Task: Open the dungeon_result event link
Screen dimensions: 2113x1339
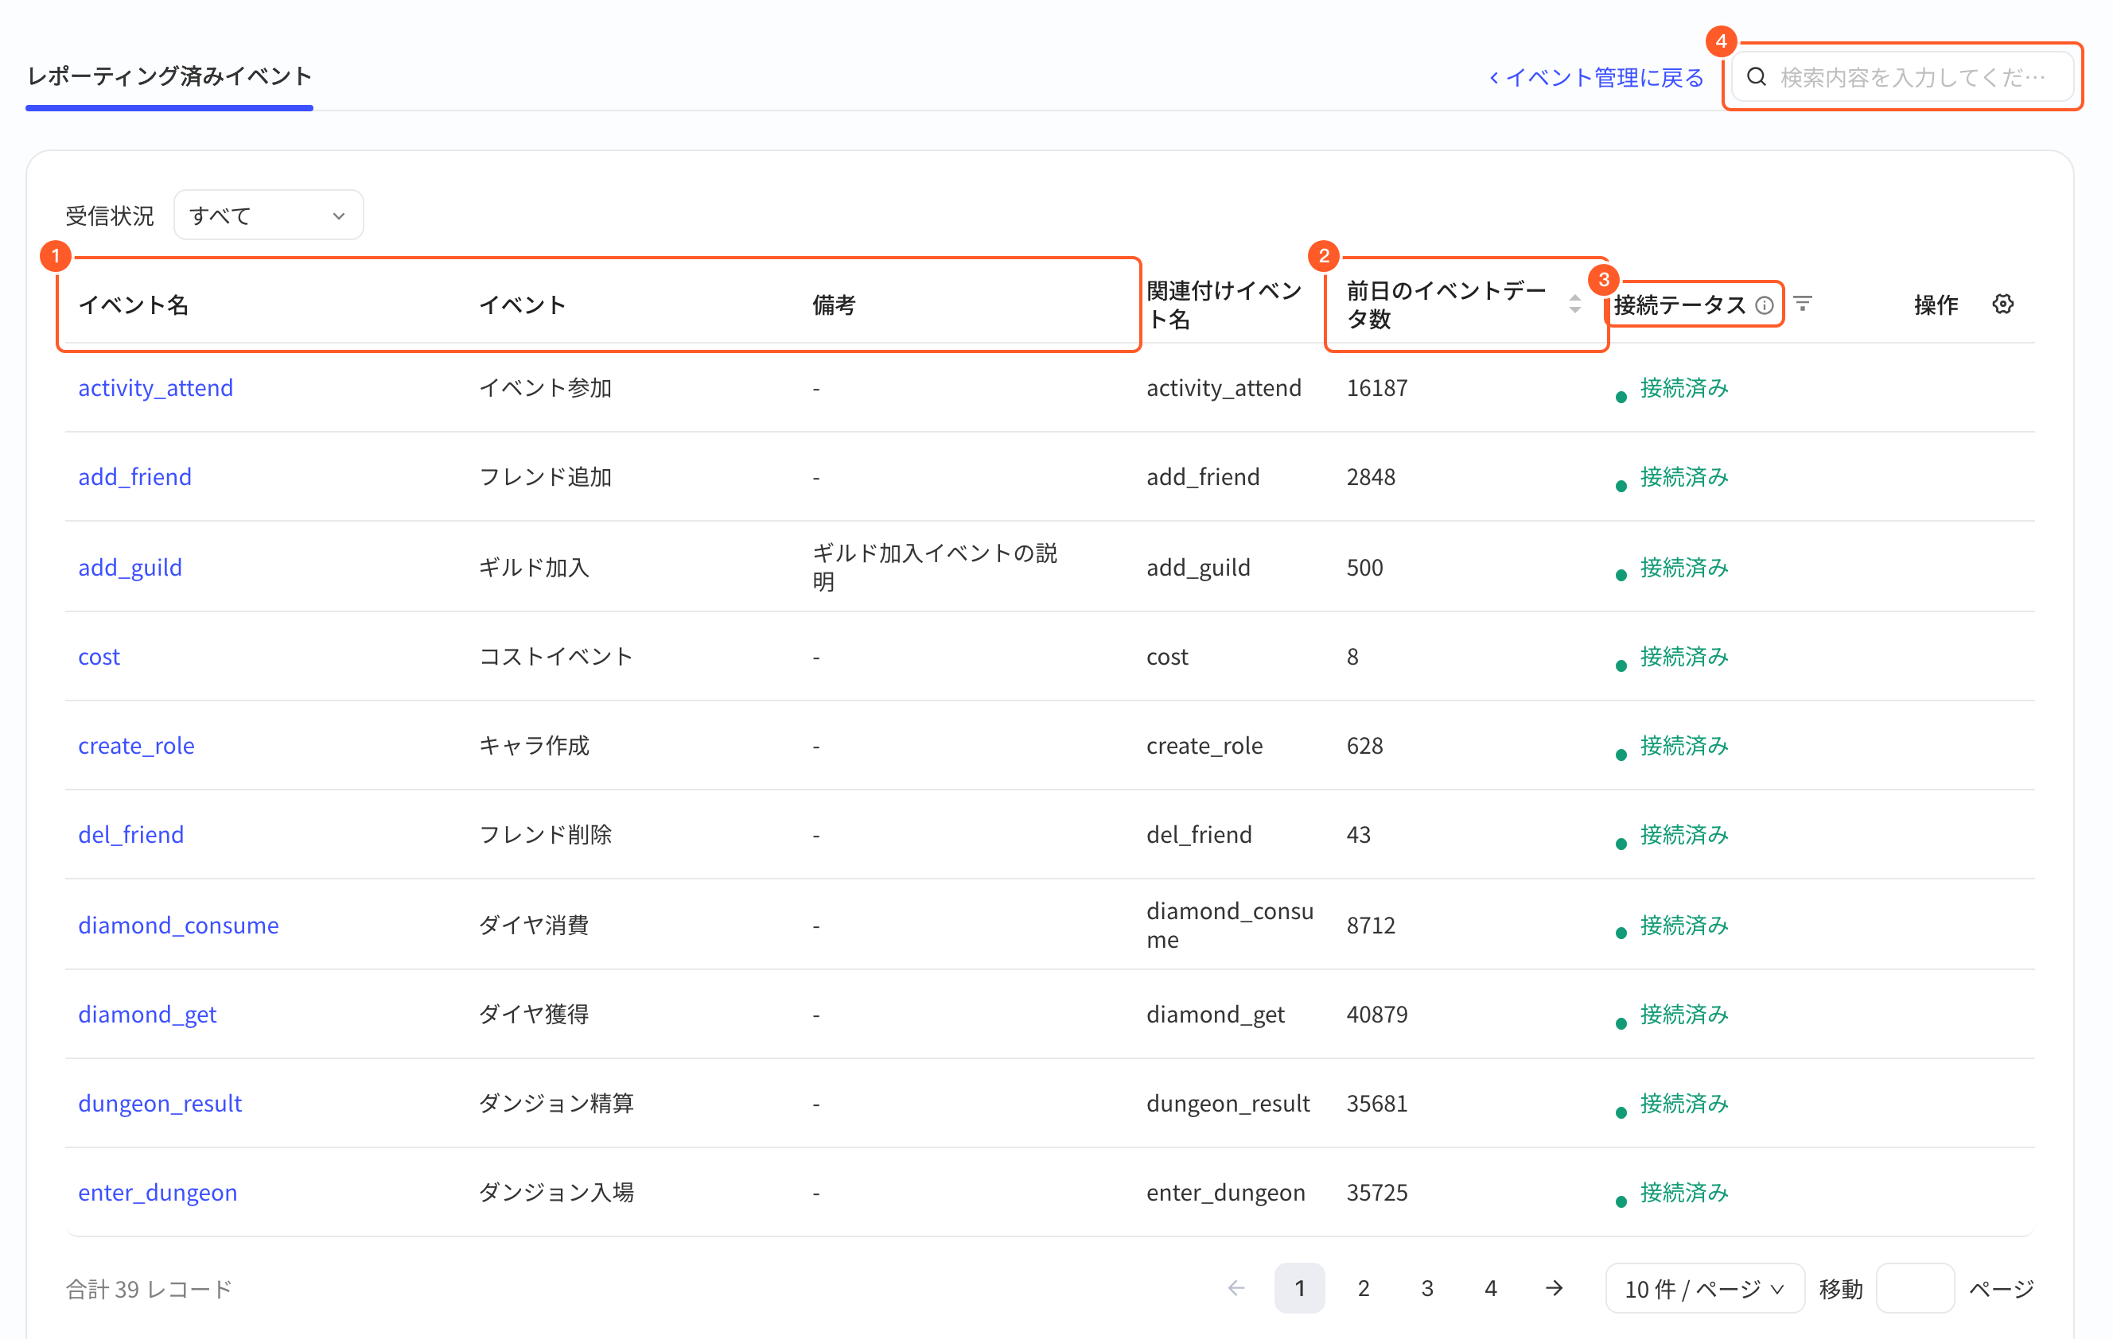Action: [160, 1103]
